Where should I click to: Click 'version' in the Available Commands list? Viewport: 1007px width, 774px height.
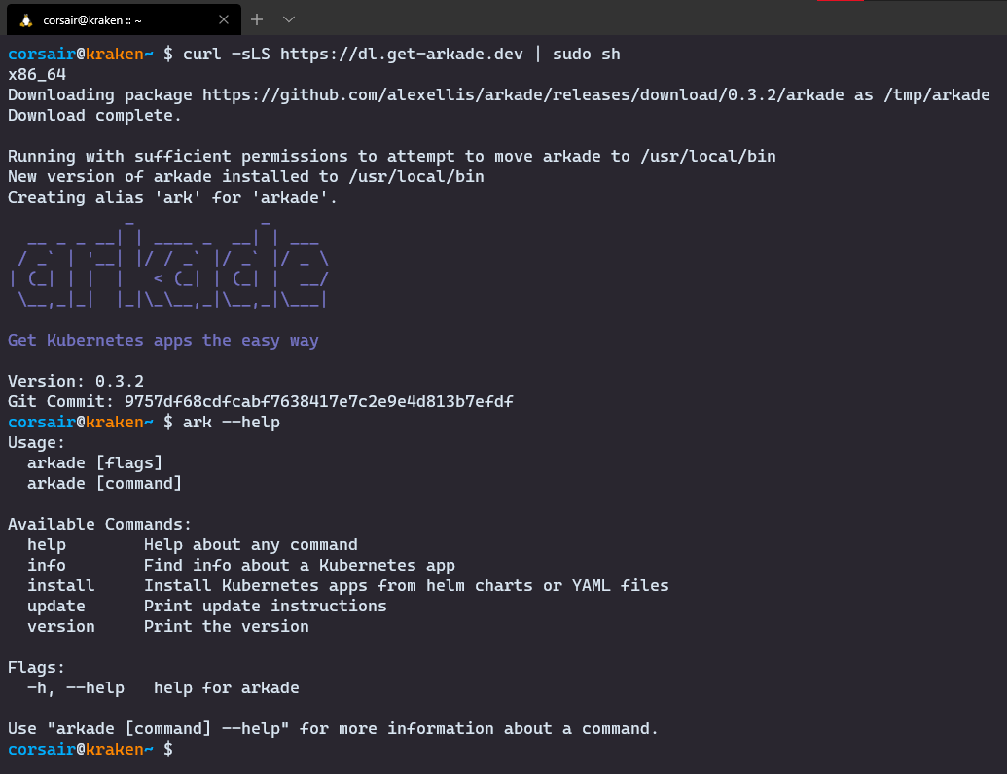click(x=60, y=627)
